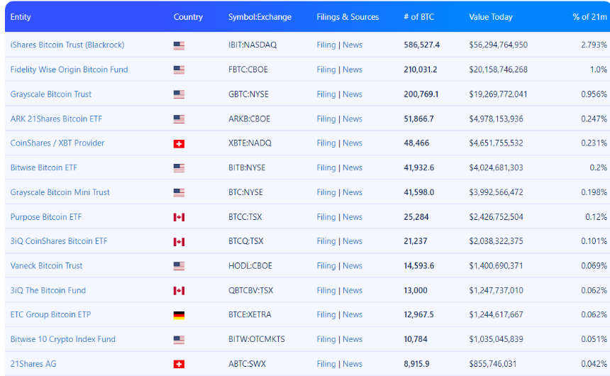610x376 pixels.
Task: Sort by % of 21m column header
Action: click(x=589, y=17)
